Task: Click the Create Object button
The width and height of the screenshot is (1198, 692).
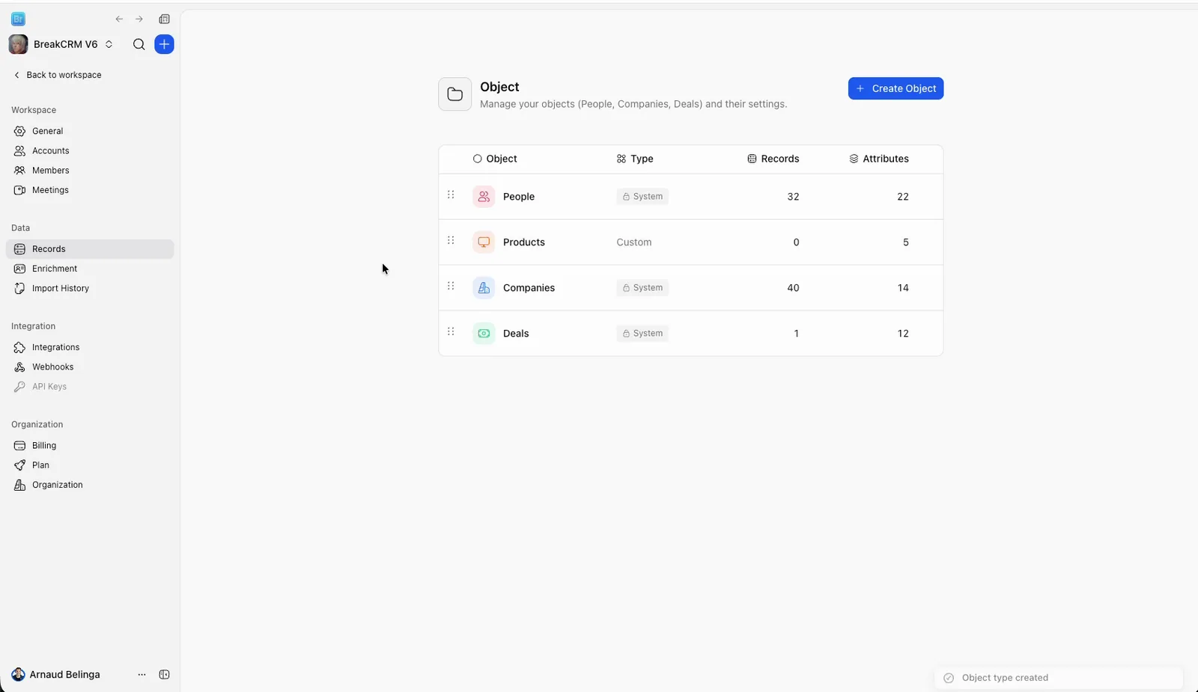Action: [896, 88]
